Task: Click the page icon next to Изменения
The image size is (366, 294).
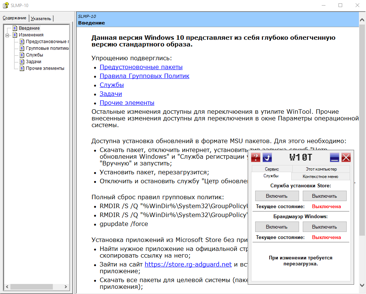Action: [15, 35]
